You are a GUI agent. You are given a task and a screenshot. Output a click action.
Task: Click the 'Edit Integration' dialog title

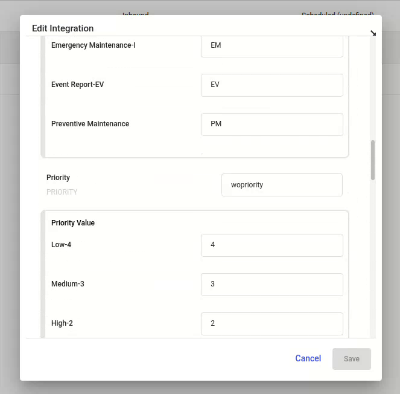coord(63,28)
